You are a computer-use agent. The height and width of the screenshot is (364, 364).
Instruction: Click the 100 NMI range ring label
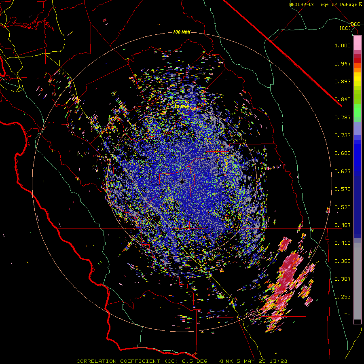coord(182,32)
